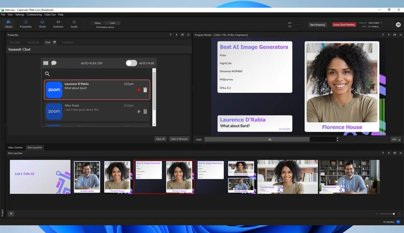Click the chat bubble icon in Summit Chat
The height and width of the screenshot is (233, 404).
click(54, 63)
